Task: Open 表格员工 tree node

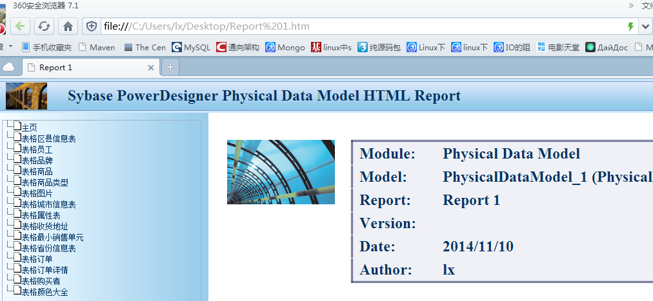Action: tap(37, 150)
